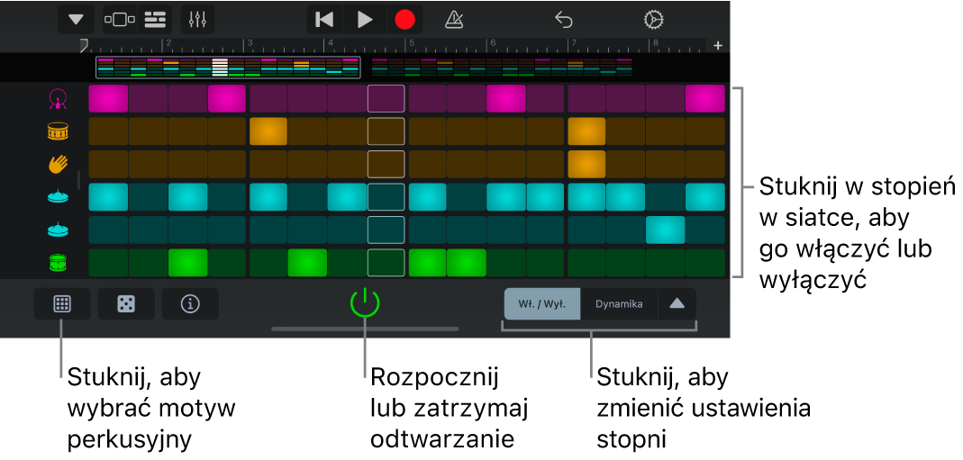This screenshot has width=963, height=460.
Task: Jump to beginning of song
Action: [324, 20]
